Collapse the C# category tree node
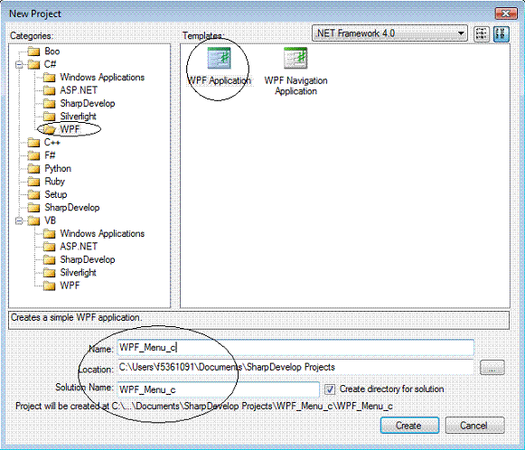The image size is (525, 450). [x=19, y=64]
